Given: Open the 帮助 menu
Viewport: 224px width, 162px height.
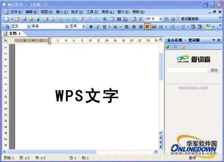Looking at the screenshot, I should point(138,12).
